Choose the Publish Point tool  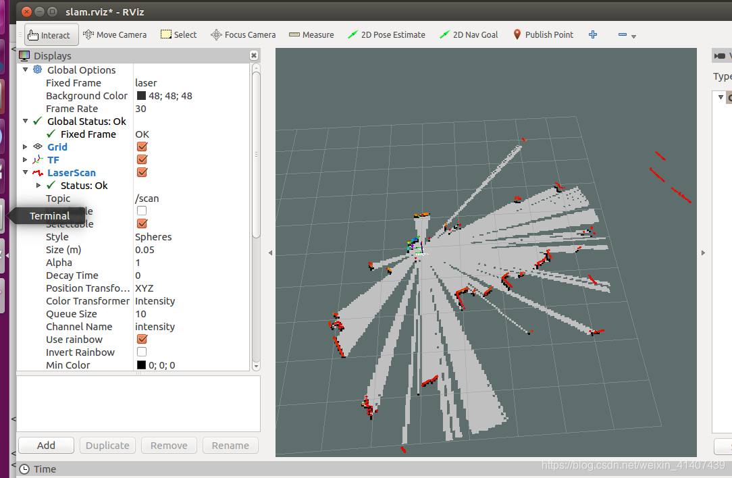(x=544, y=34)
